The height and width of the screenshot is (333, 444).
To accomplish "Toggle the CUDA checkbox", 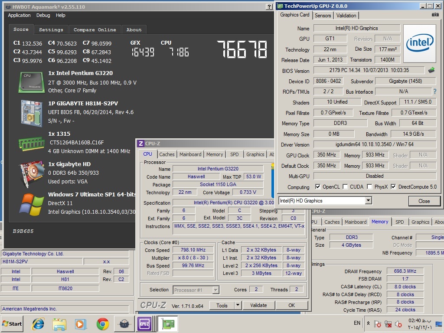I will (345, 186).
